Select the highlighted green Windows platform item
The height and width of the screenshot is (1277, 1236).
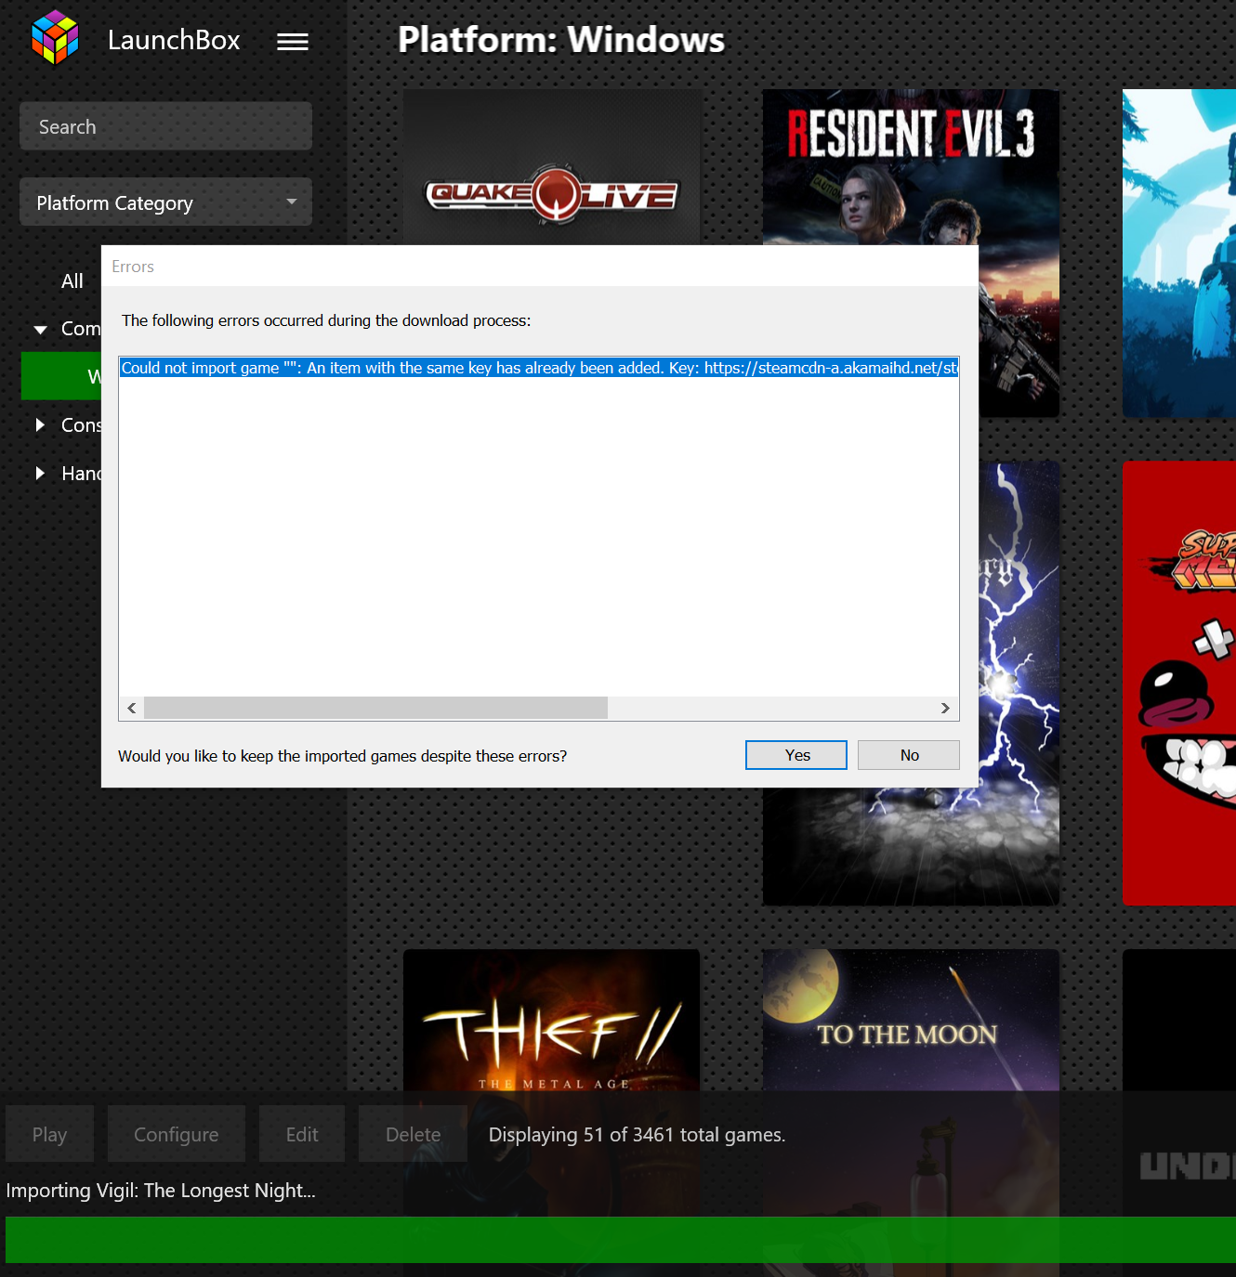click(61, 376)
